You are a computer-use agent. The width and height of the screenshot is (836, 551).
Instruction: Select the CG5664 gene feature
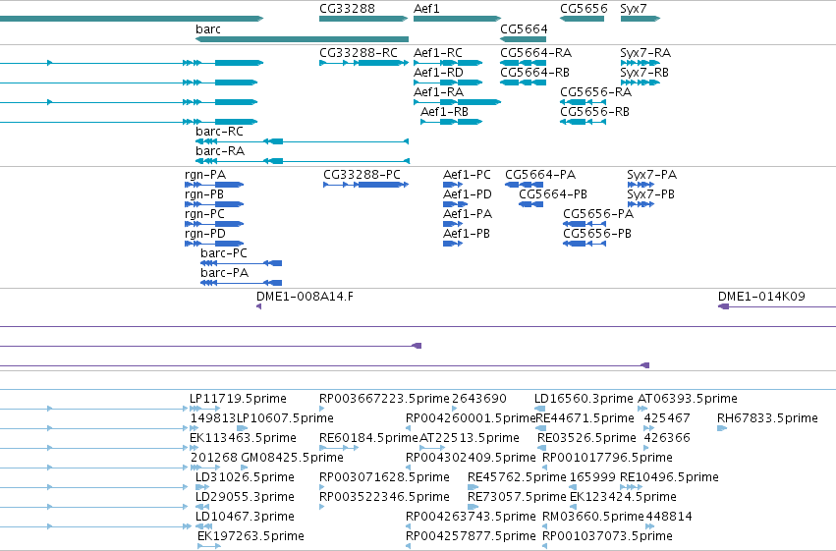tap(524, 39)
